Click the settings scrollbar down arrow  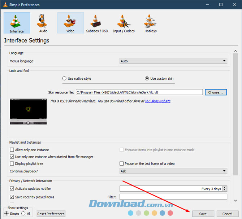click(235, 201)
